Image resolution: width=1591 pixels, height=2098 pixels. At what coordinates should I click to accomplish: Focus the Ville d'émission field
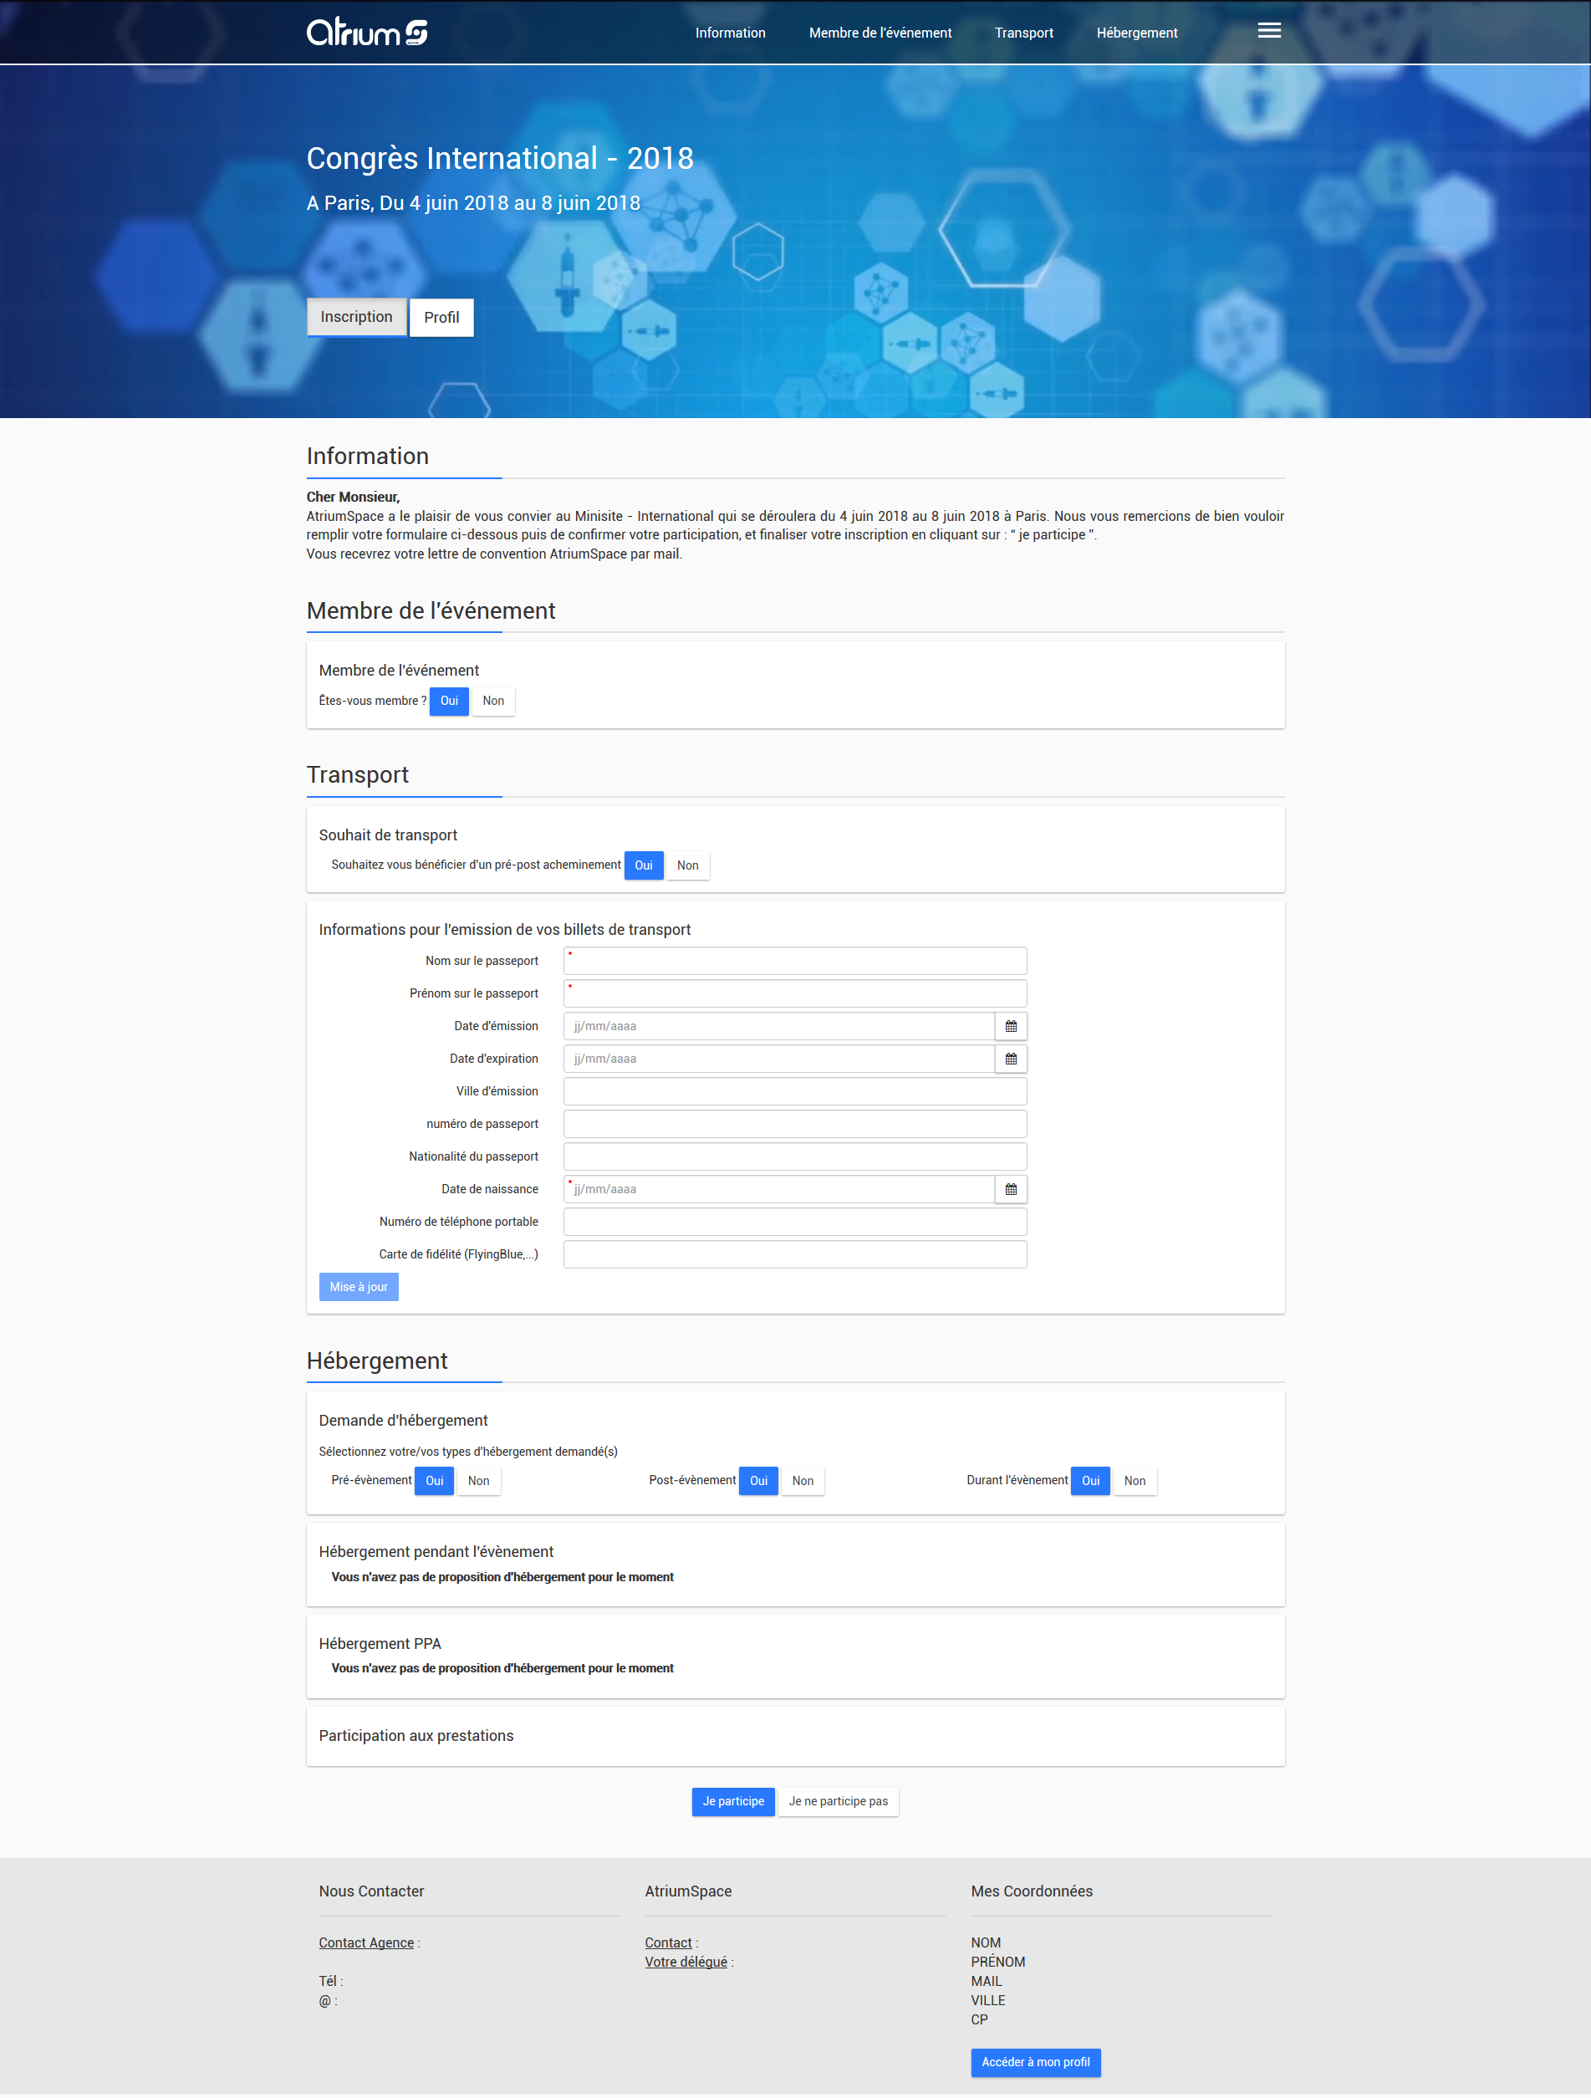click(x=794, y=1092)
